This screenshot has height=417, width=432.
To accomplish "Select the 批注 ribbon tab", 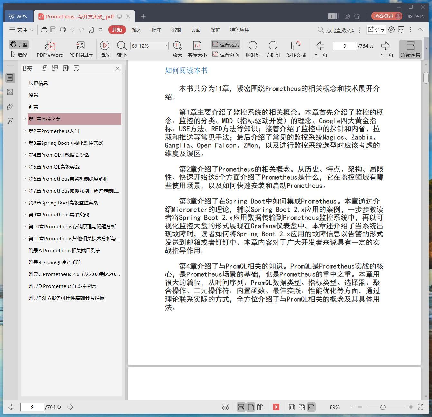I will [156, 30].
